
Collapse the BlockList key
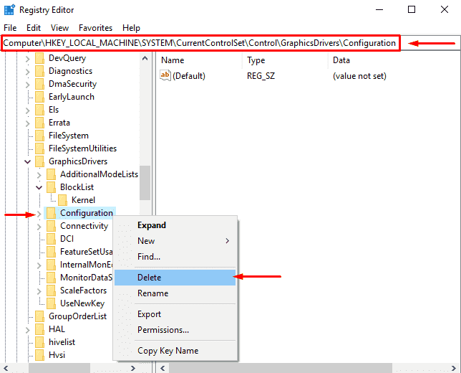pyautogui.click(x=39, y=187)
